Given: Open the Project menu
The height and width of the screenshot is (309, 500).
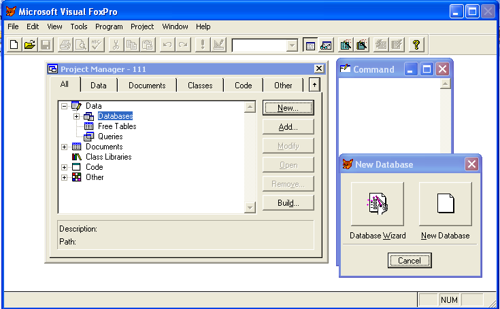Looking at the screenshot, I should [142, 26].
